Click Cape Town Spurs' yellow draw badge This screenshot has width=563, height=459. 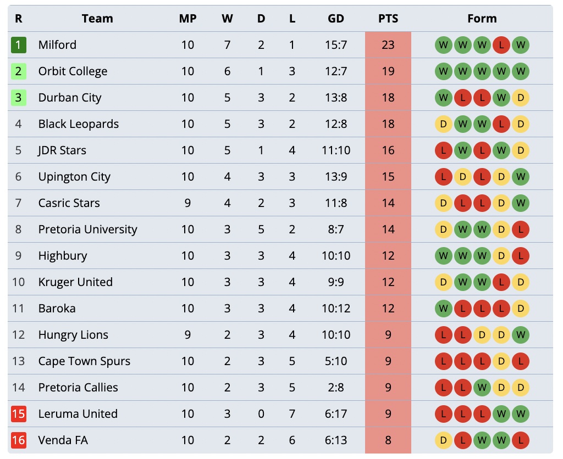coord(501,361)
